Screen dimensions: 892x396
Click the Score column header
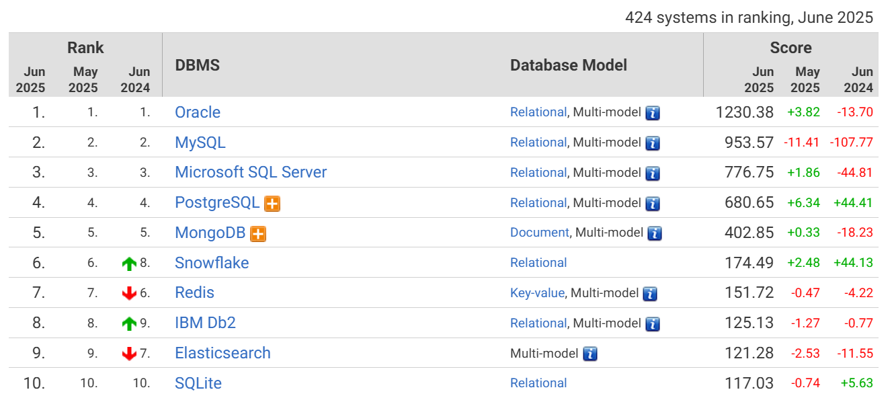tap(790, 48)
